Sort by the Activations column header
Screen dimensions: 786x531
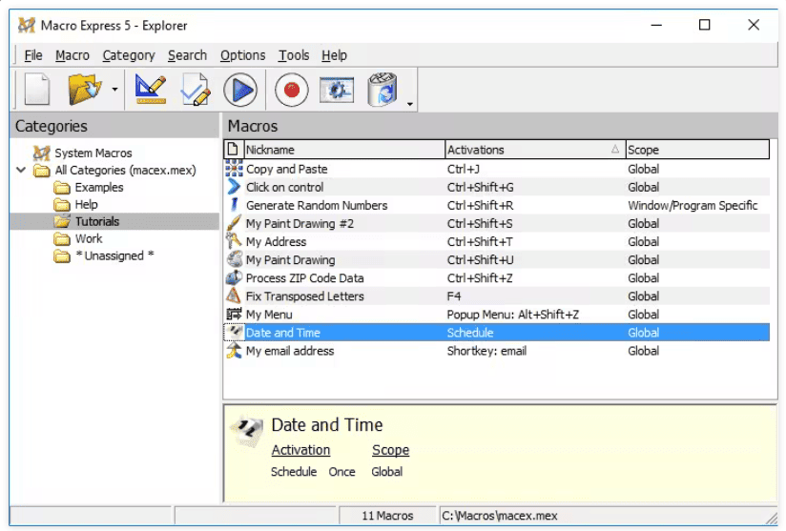tap(535, 150)
